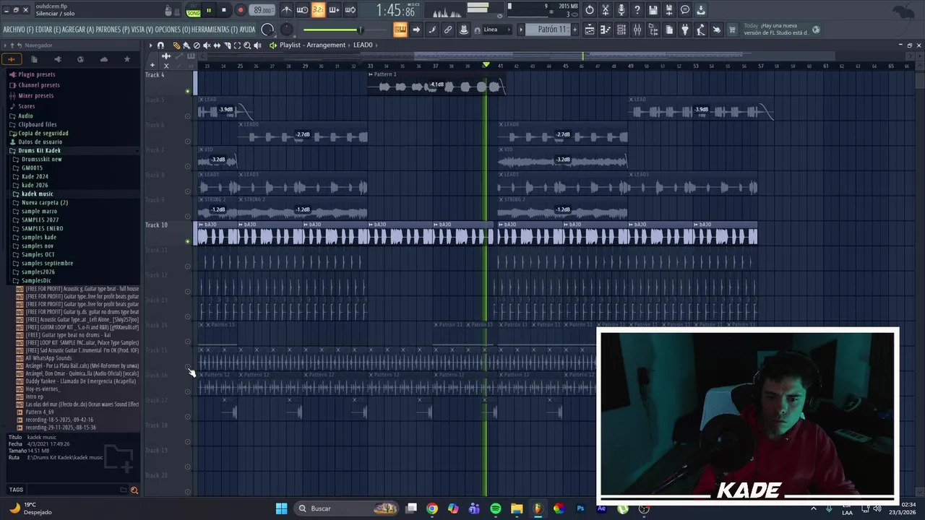Open the ARCHIVO menu

pos(18,30)
